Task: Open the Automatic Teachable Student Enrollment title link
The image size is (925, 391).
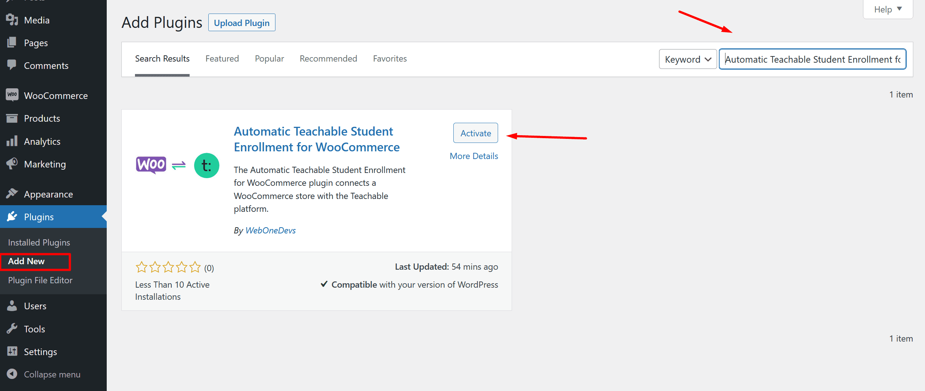Action: pos(317,139)
